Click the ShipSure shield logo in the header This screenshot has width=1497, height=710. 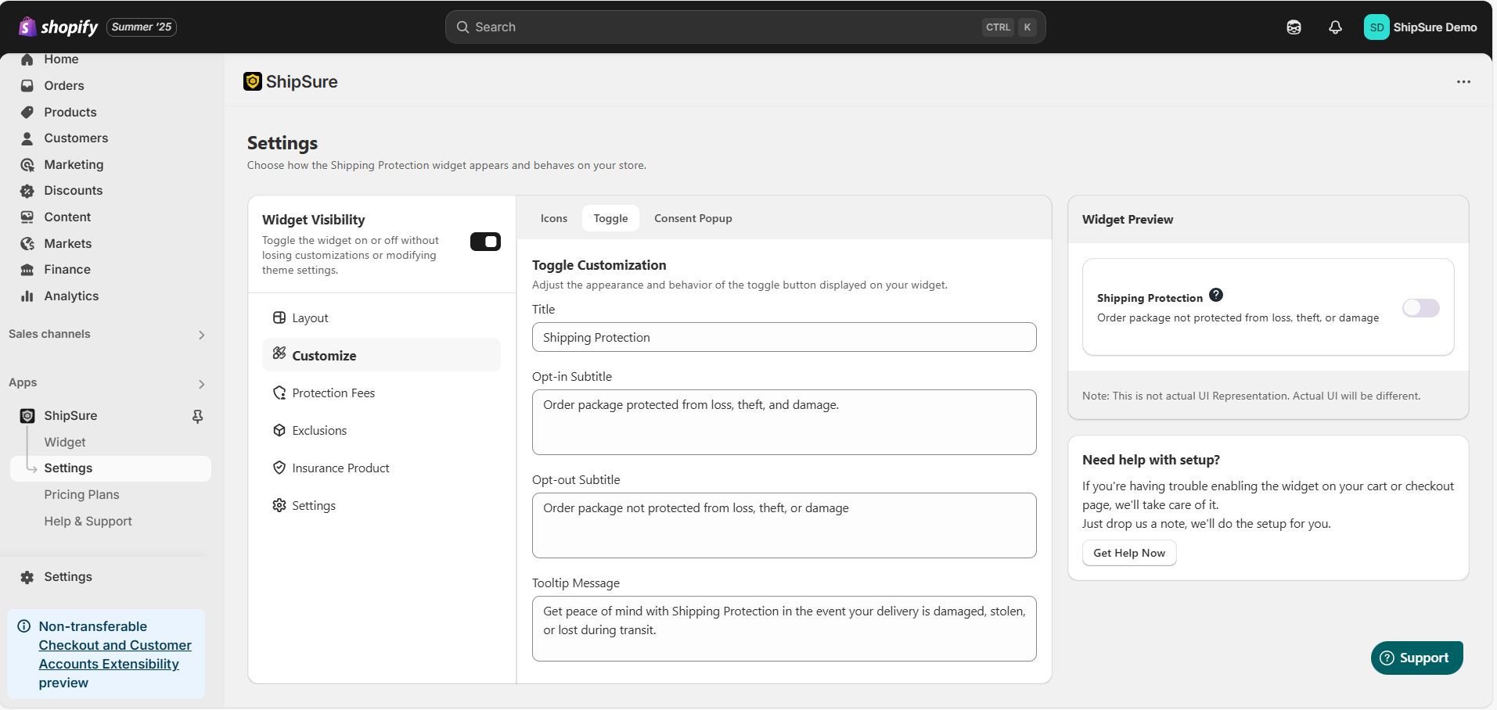click(x=253, y=81)
